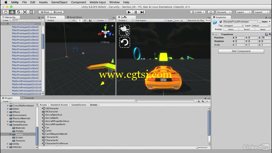Select the Rotate tool

pyautogui.click(x=19, y=12)
